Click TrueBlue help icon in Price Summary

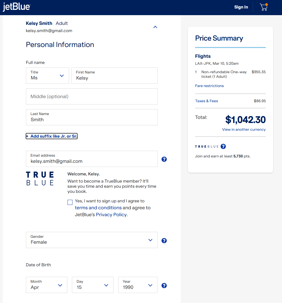[x=223, y=146]
